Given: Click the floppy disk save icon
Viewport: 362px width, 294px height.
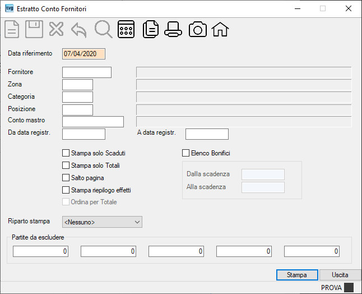Looking at the screenshot, I should (x=34, y=29).
